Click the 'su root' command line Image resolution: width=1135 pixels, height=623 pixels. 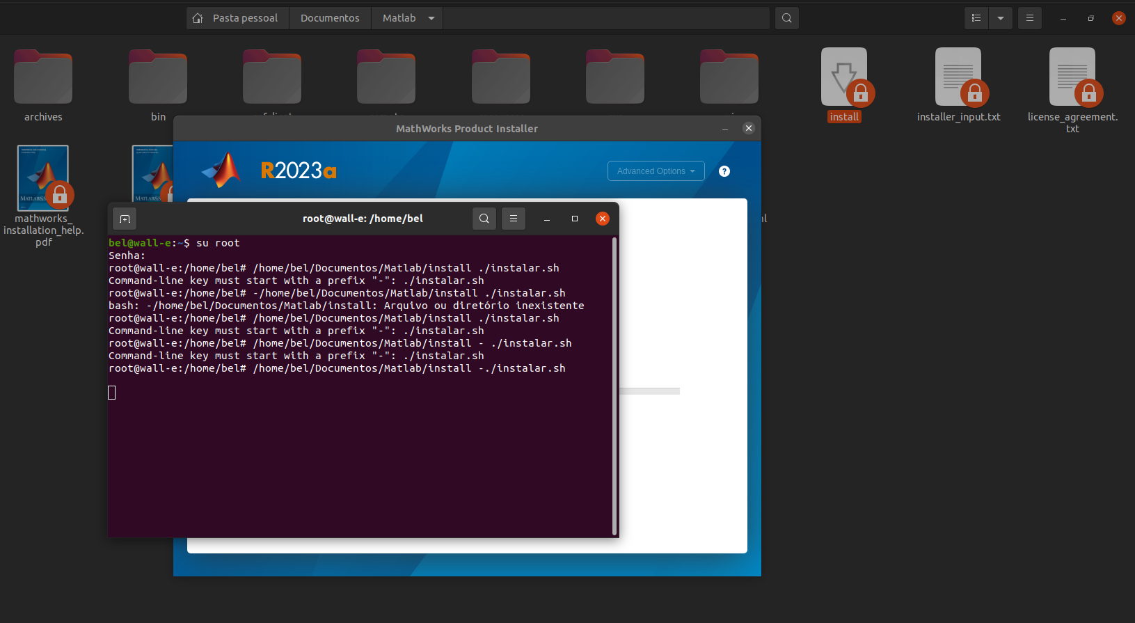[x=174, y=243]
